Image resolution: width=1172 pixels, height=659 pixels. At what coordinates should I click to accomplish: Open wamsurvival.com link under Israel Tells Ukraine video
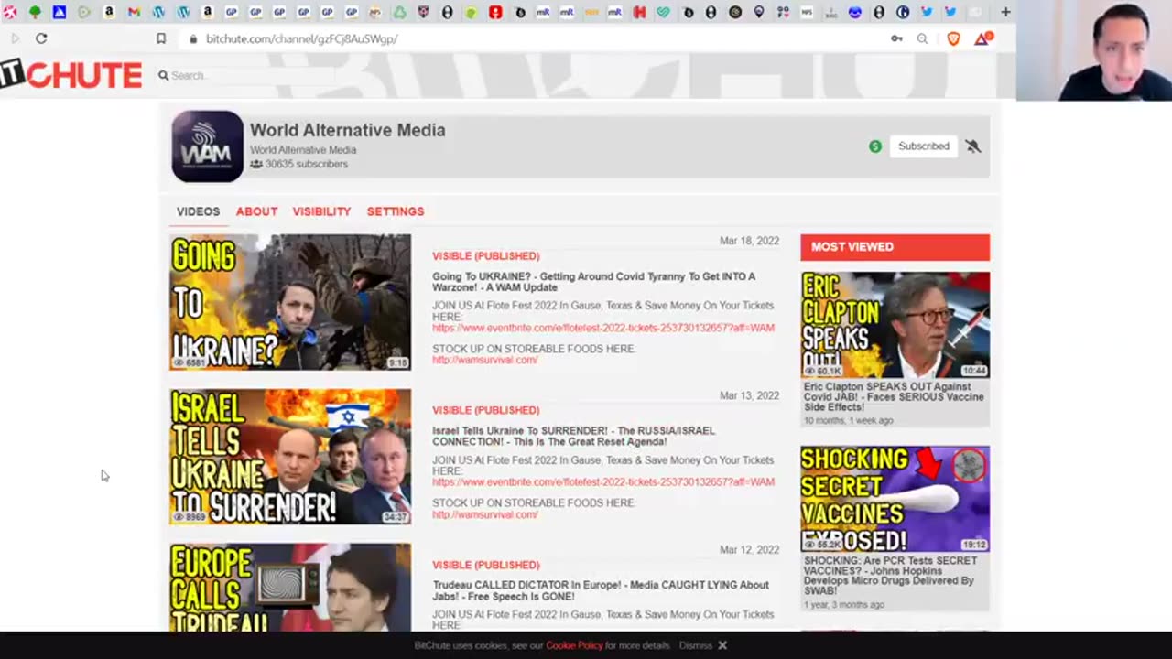point(484,514)
